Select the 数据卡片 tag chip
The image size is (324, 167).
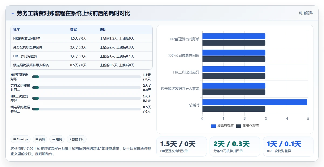pos(77,139)
